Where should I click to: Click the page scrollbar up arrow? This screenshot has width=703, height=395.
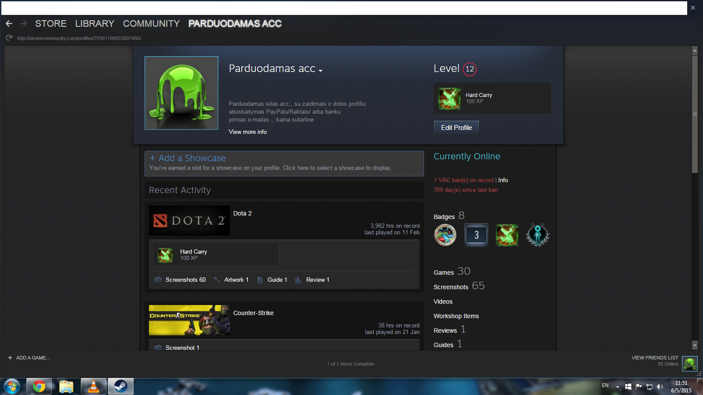point(695,50)
